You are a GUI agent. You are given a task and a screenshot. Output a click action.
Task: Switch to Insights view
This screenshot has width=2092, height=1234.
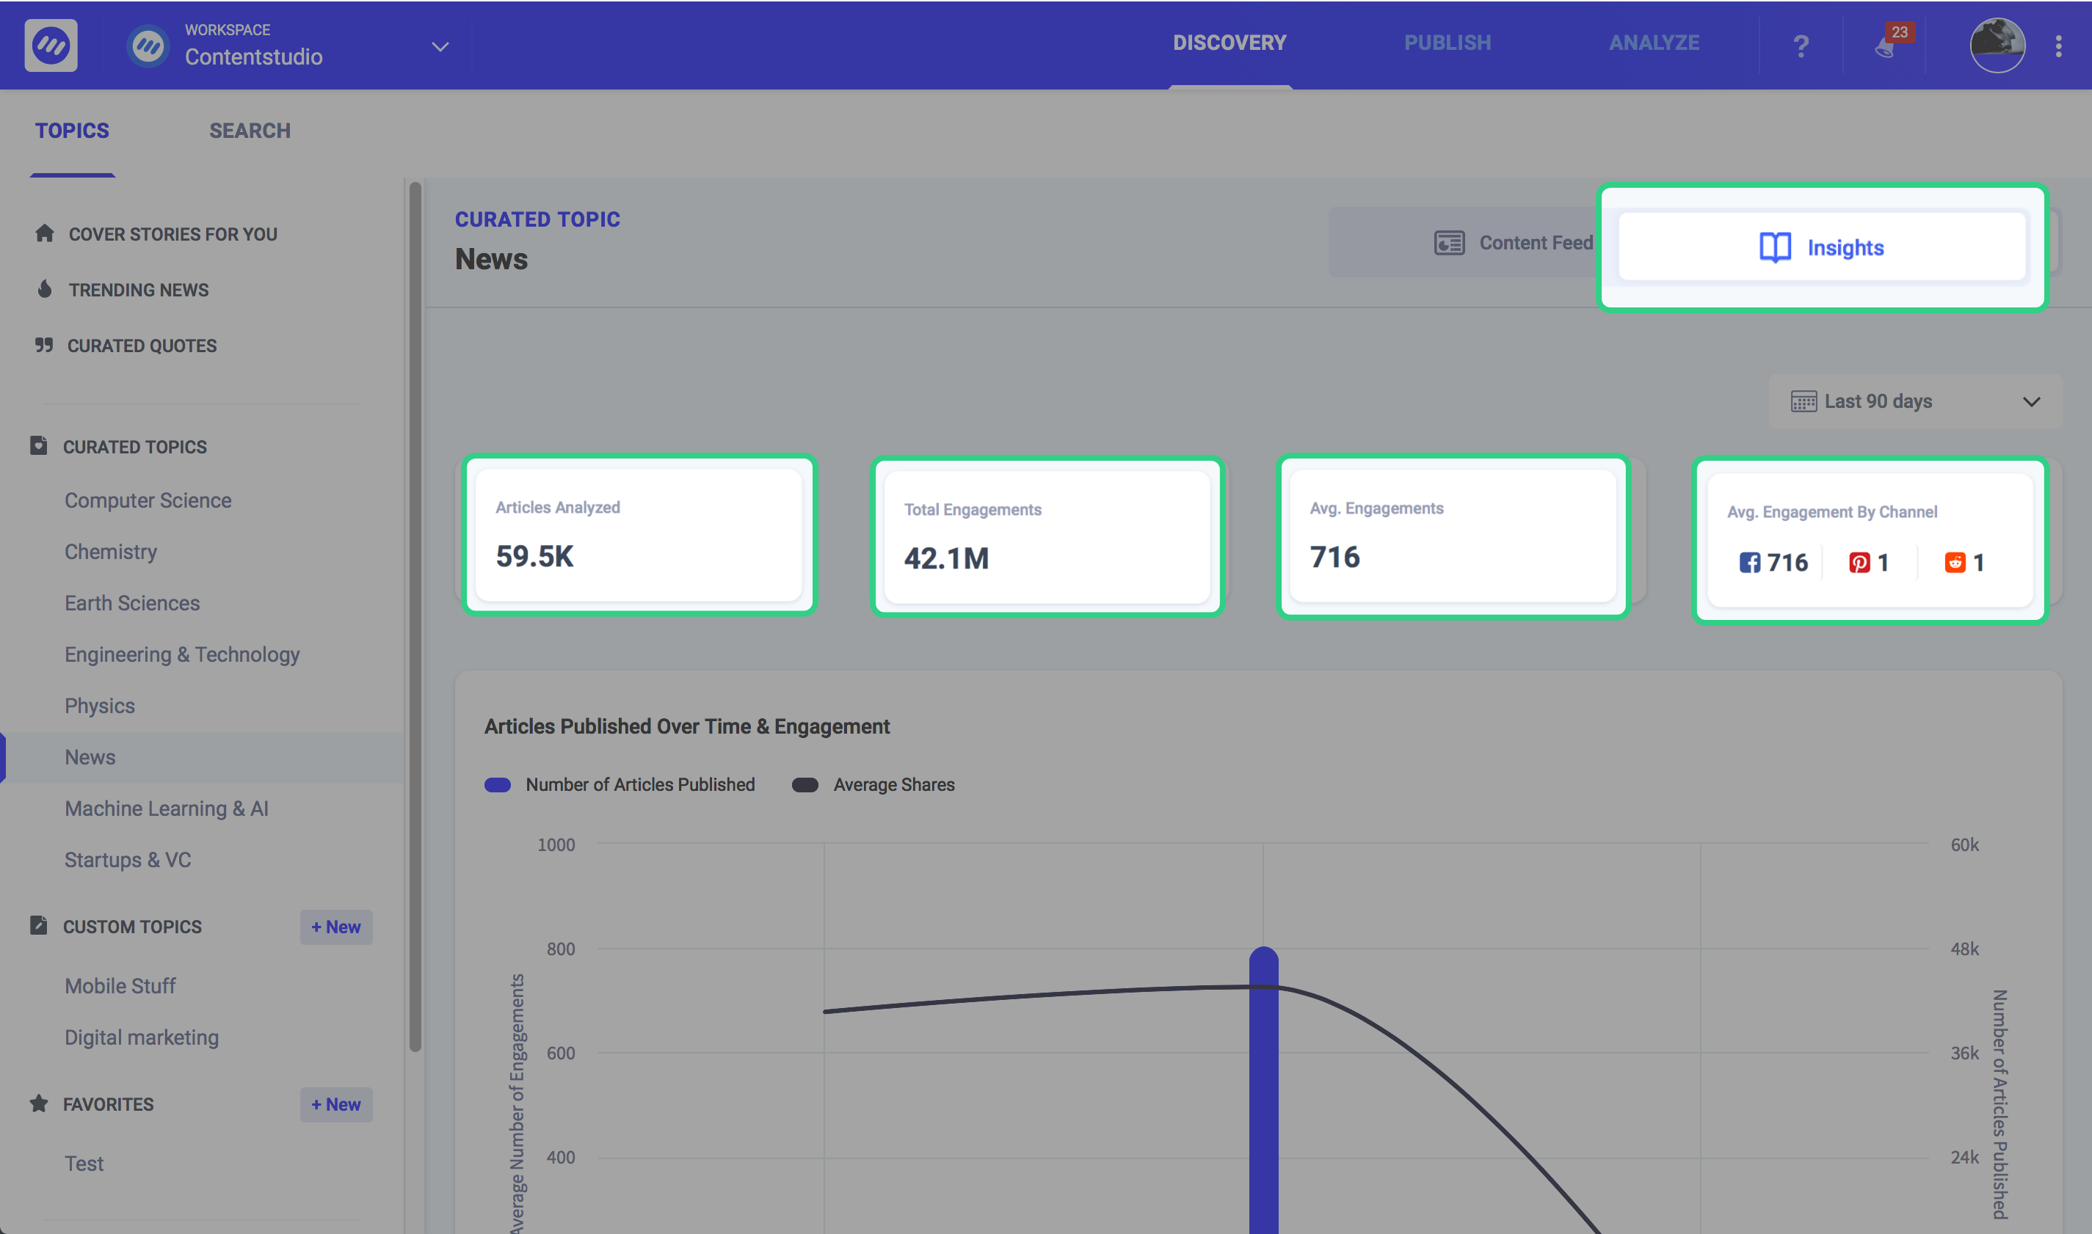point(1822,247)
